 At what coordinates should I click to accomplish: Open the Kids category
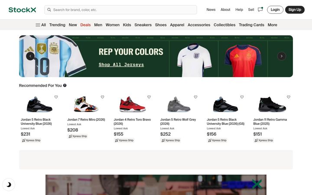pos(127,25)
